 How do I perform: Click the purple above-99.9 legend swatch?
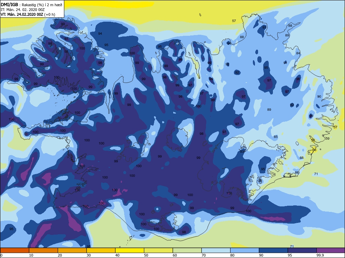tap(331, 250)
